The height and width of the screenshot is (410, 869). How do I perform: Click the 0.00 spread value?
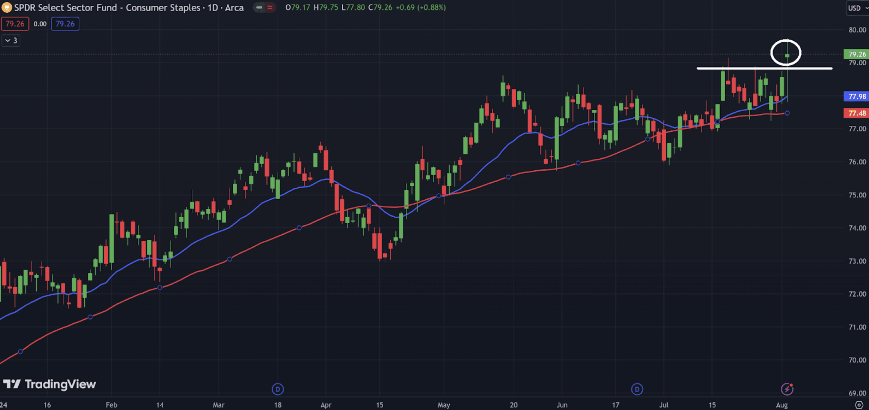[x=40, y=24]
